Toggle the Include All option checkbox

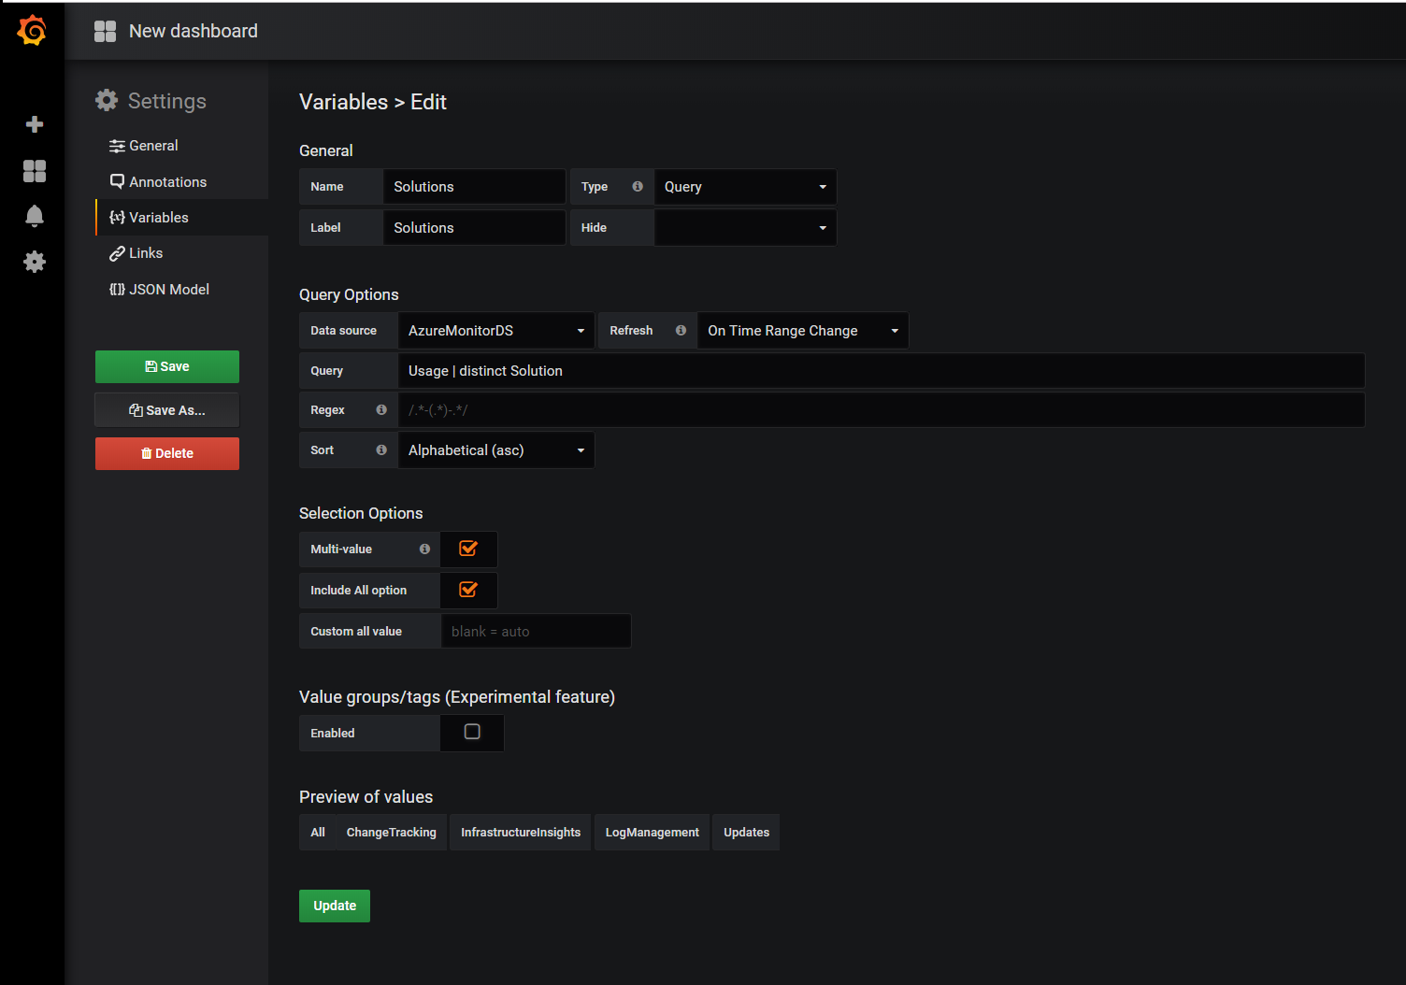[468, 590]
